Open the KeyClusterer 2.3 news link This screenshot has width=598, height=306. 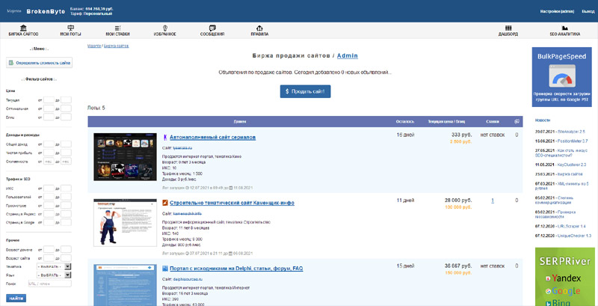tap(571, 165)
